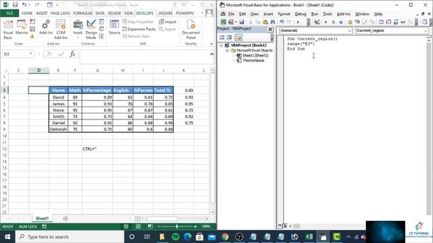The width and height of the screenshot is (433, 243).
Task: Click the Excel Save icon in quick access
Action: (15, 5)
